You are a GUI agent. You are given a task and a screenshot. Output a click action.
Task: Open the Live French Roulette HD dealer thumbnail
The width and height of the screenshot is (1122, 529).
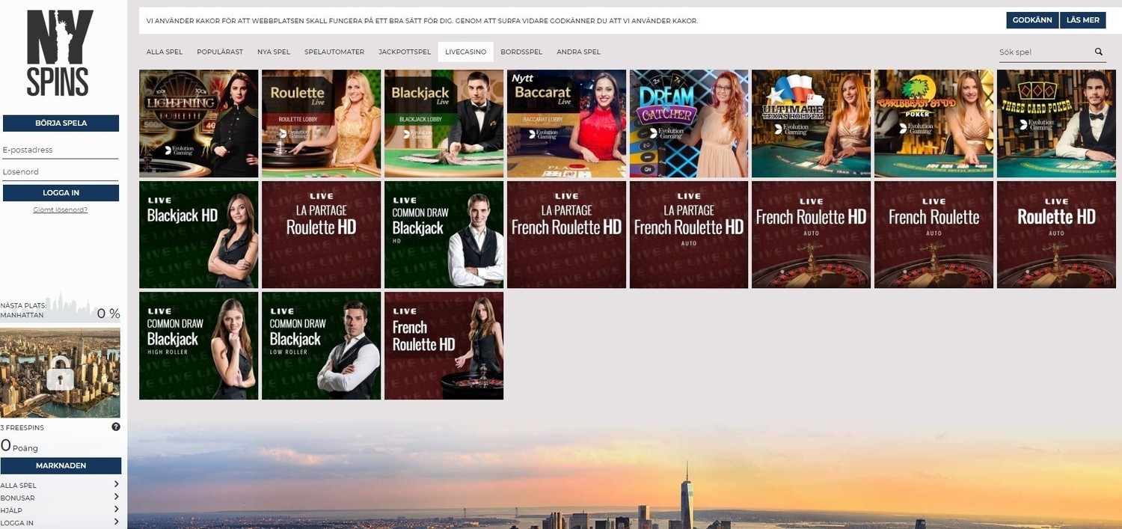click(x=444, y=346)
